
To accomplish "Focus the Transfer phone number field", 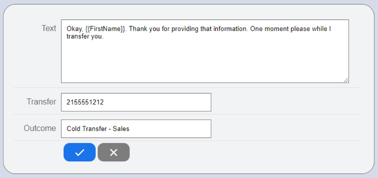I will click(136, 102).
